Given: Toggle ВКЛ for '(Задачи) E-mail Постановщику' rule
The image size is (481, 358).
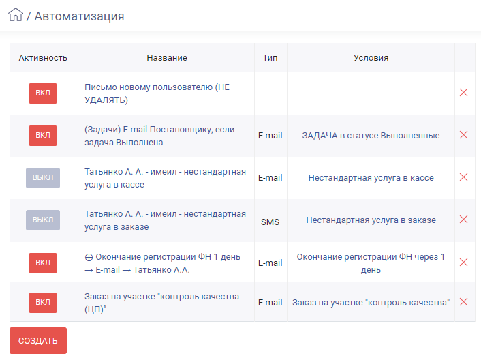Looking at the screenshot, I should [43, 136].
